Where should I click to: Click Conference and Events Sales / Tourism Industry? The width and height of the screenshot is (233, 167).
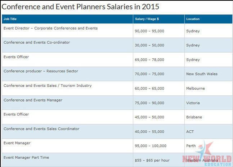pyautogui.click(x=48, y=86)
